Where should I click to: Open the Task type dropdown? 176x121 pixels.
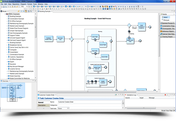(65, 108)
